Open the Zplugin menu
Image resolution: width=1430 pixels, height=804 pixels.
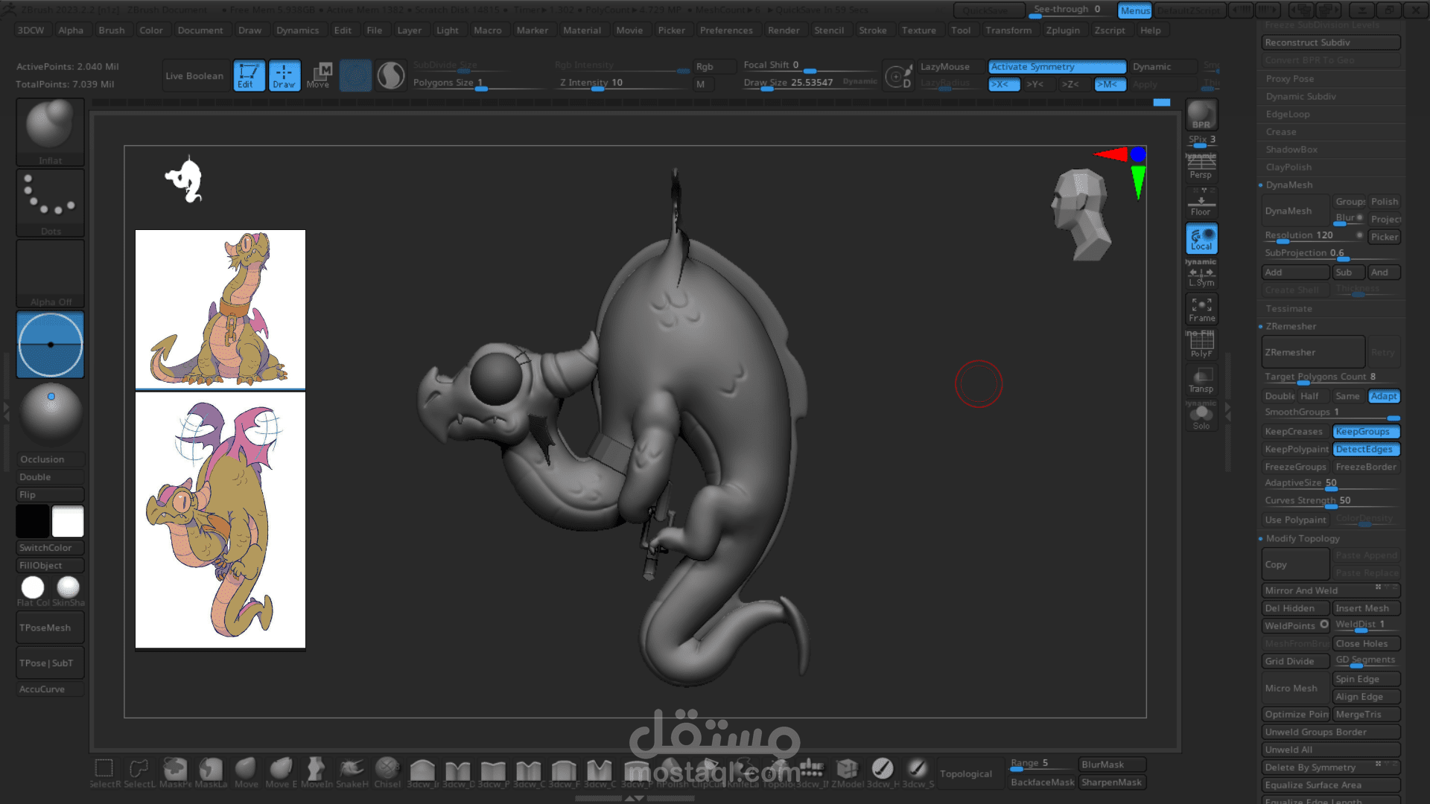point(1062,31)
